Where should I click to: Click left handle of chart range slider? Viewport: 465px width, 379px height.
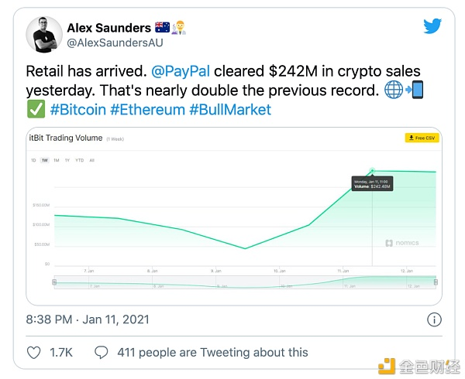point(54,282)
